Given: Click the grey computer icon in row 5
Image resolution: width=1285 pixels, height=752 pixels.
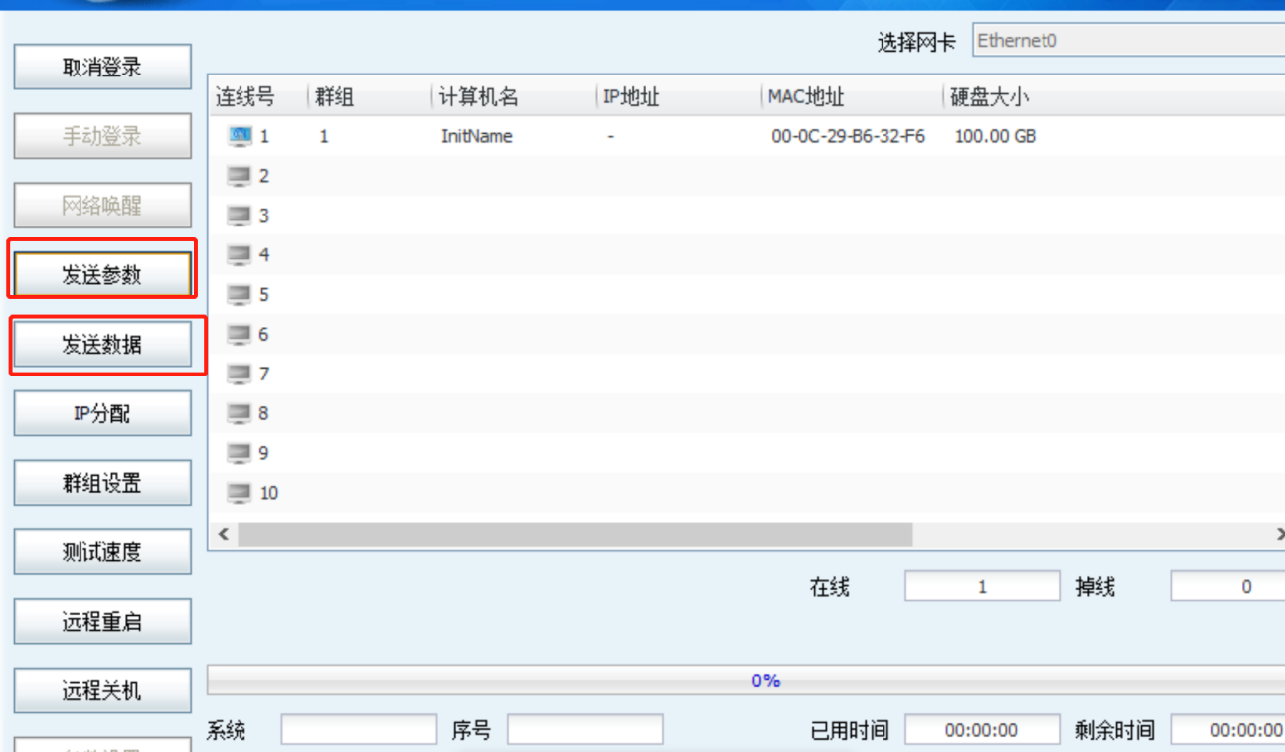Looking at the screenshot, I should click(x=240, y=294).
